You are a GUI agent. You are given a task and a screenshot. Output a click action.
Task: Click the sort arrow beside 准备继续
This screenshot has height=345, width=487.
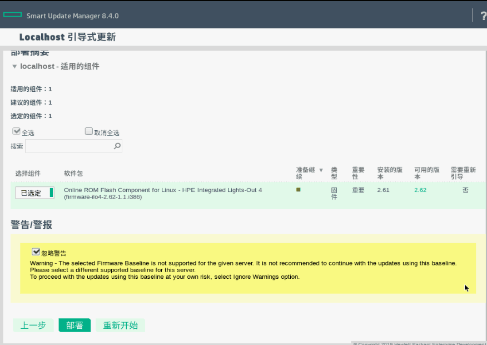pos(321,170)
